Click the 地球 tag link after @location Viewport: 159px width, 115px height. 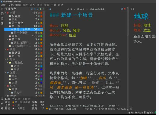(x=72, y=35)
